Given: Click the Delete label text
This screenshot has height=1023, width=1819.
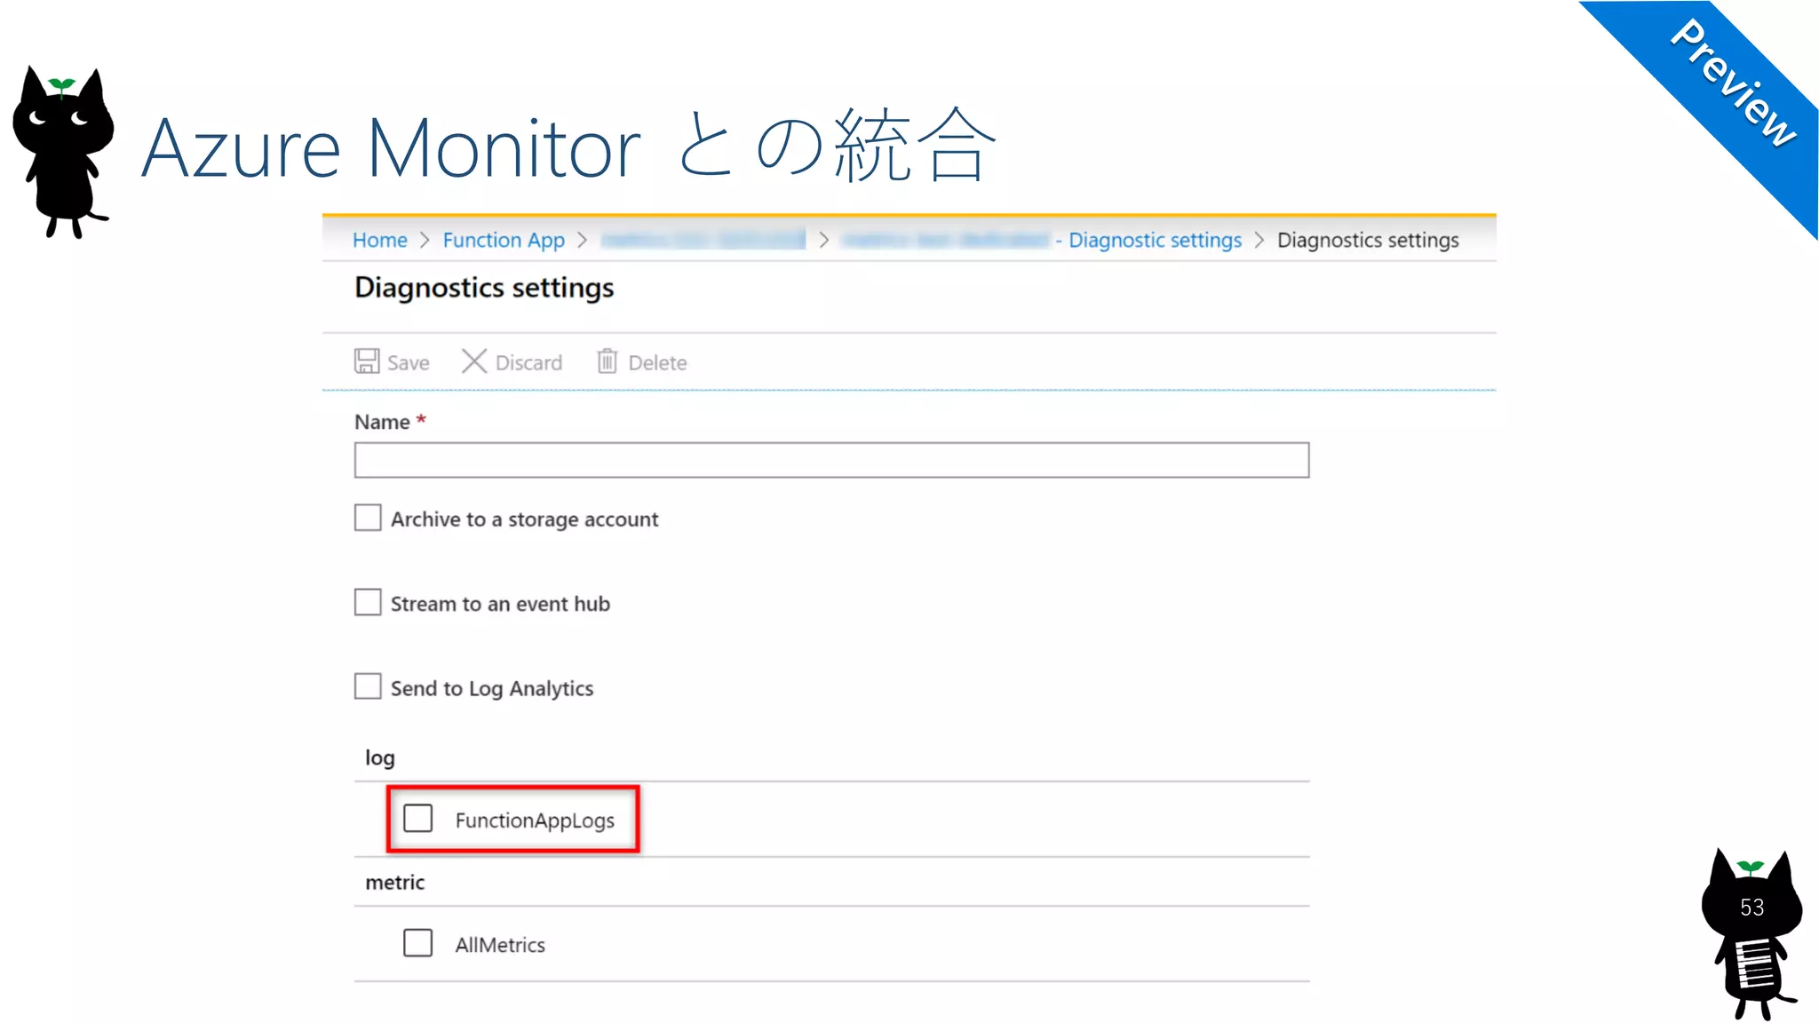Looking at the screenshot, I should 657,362.
